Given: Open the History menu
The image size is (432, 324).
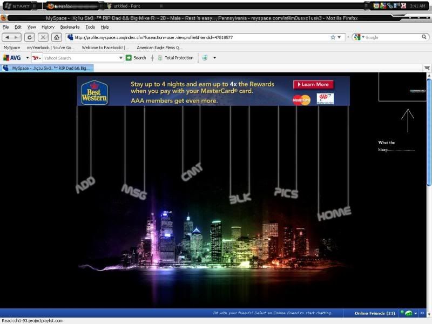Looking at the screenshot, I should [48, 27].
